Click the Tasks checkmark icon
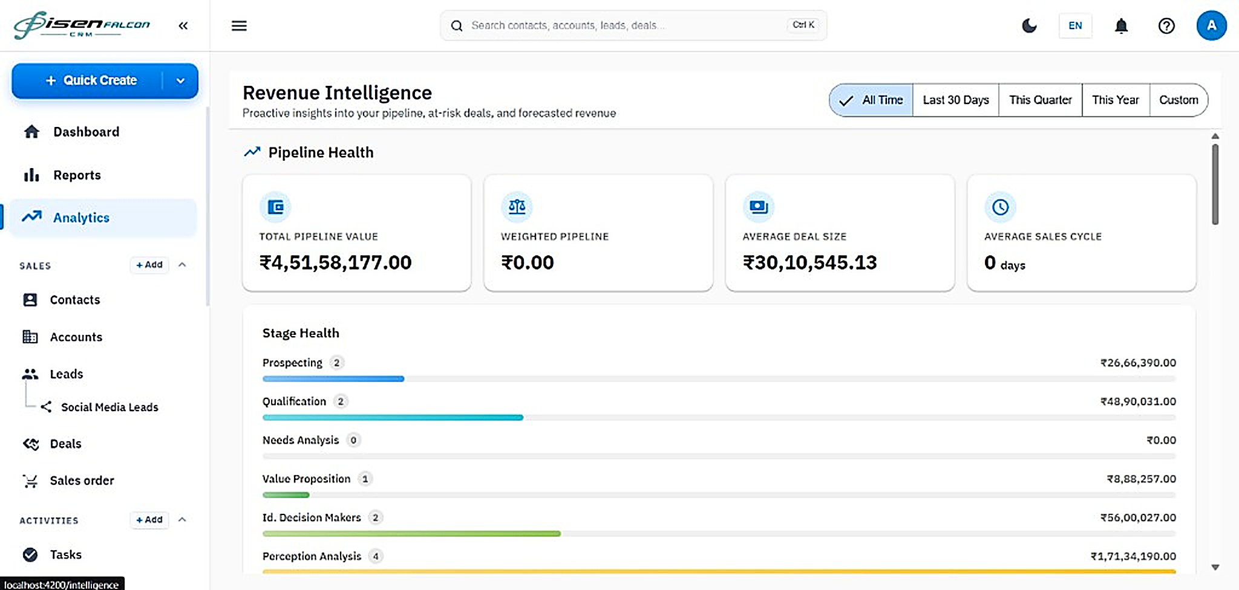The image size is (1239, 590). click(x=30, y=554)
